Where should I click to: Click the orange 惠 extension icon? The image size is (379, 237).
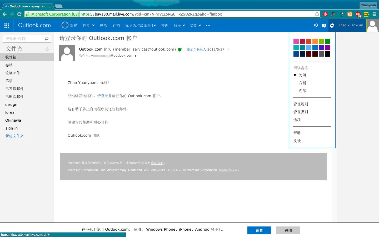coord(350,14)
